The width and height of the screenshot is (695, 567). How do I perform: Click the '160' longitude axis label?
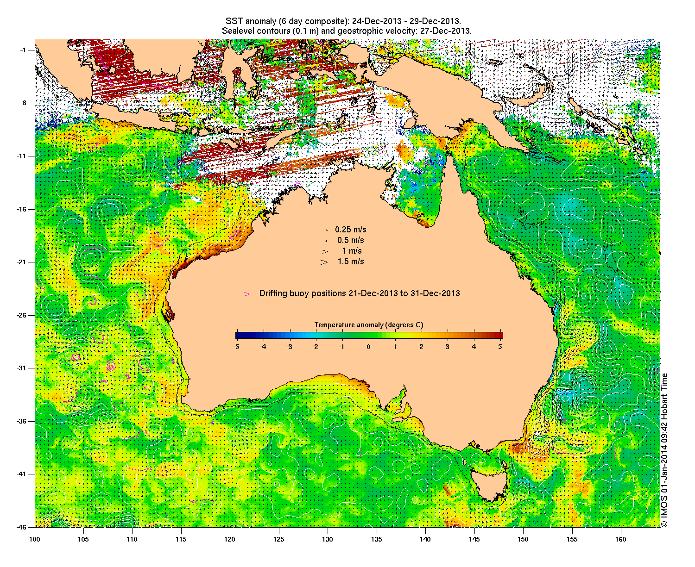[621, 539]
